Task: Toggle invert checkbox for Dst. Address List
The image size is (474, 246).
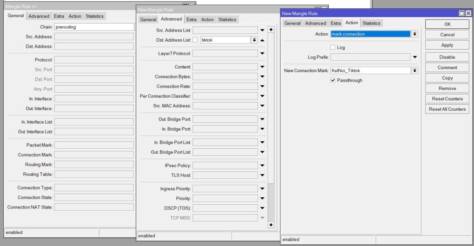Action: [x=195, y=40]
